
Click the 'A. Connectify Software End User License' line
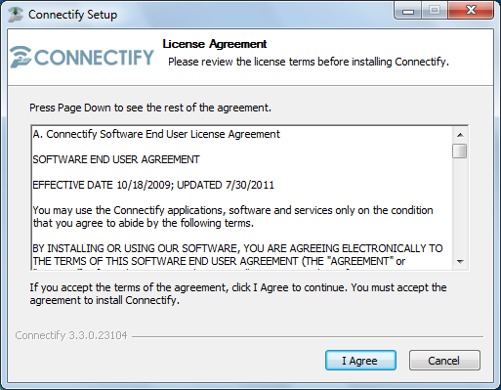pos(156,134)
